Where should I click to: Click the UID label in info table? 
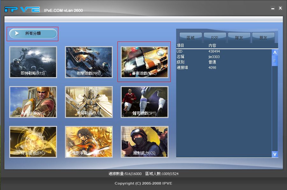[179, 52]
